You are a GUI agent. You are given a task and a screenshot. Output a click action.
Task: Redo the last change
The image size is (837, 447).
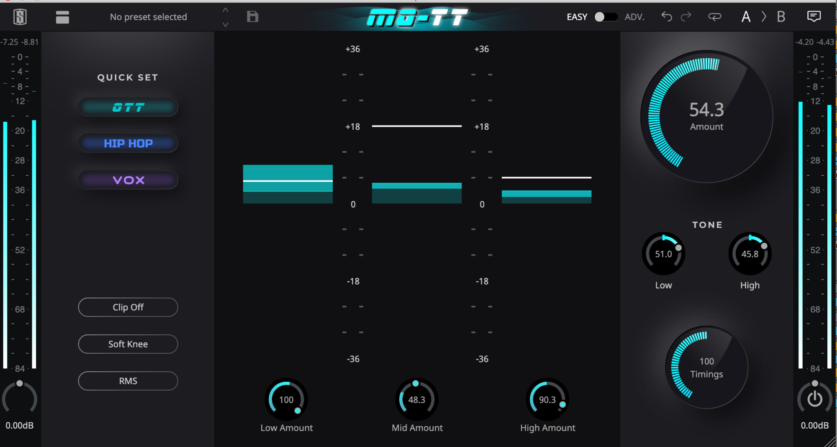(x=686, y=17)
